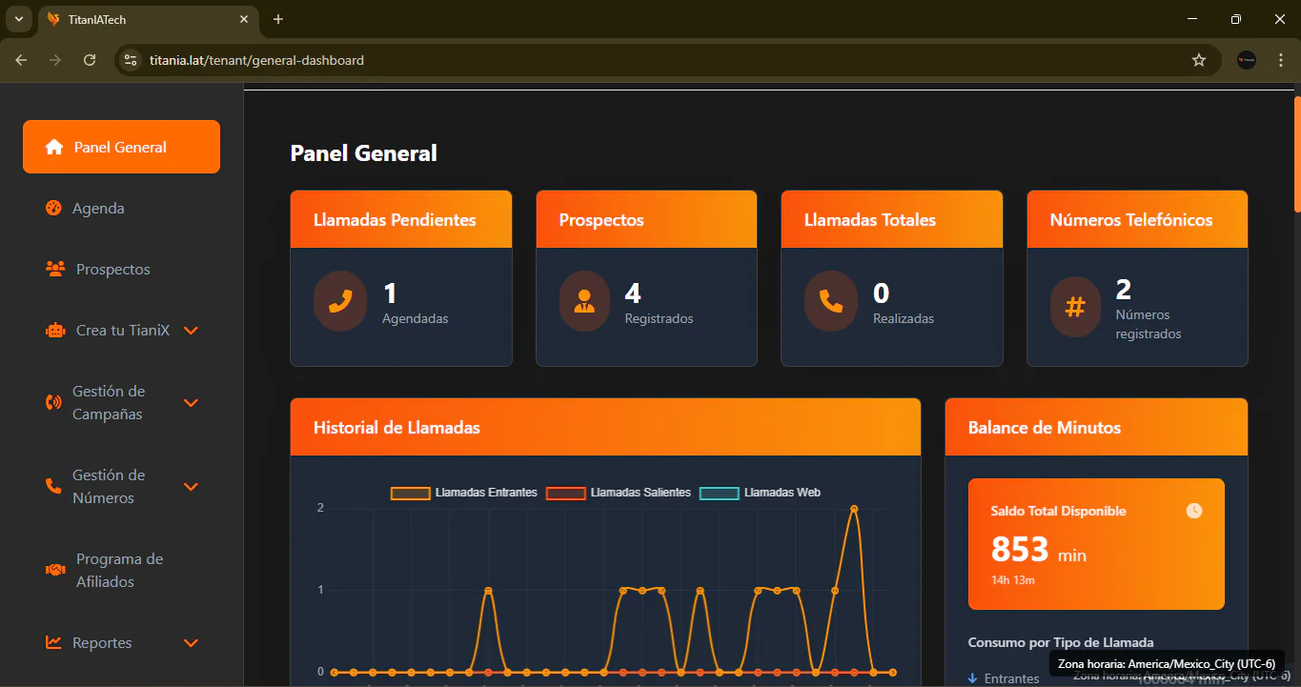This screenshot has width=1301, height=687.
Task: Click the hash icon in Números Telefónicos card
Action: click(x=1075, y=307)
